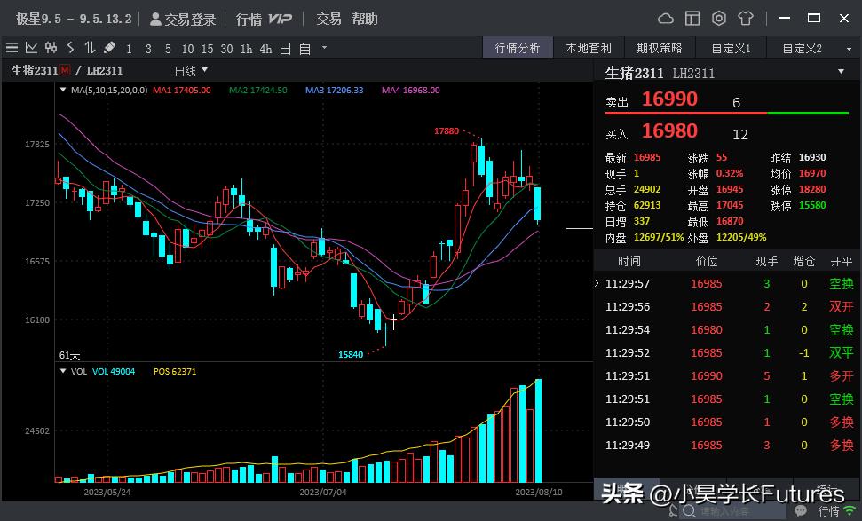Click the 交易登录 button
Viewport: 862px width, 521px height.
click(183, 19)
